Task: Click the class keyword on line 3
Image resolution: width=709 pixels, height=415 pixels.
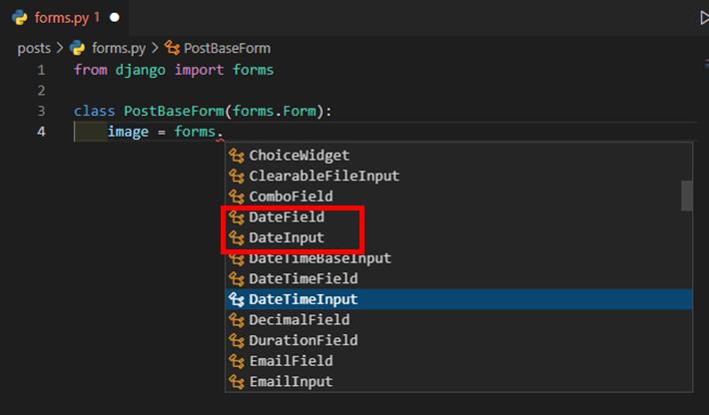Action: pyautogui.click(x=95, y=111)
